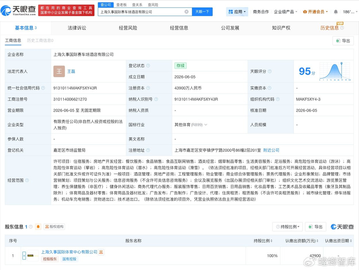Click the equity icon after 上海久事国际体育中心有限公司
The width and height of the screenshot is (359, 270).
101,252
